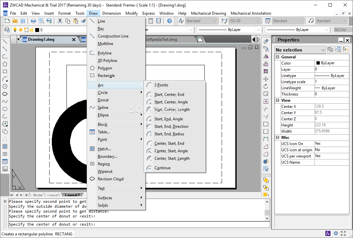The height and width of the screenshot is (238, 353).
Task: Click the Explode bomb icon
Action: pyautogui.click(x=266, y=161)
